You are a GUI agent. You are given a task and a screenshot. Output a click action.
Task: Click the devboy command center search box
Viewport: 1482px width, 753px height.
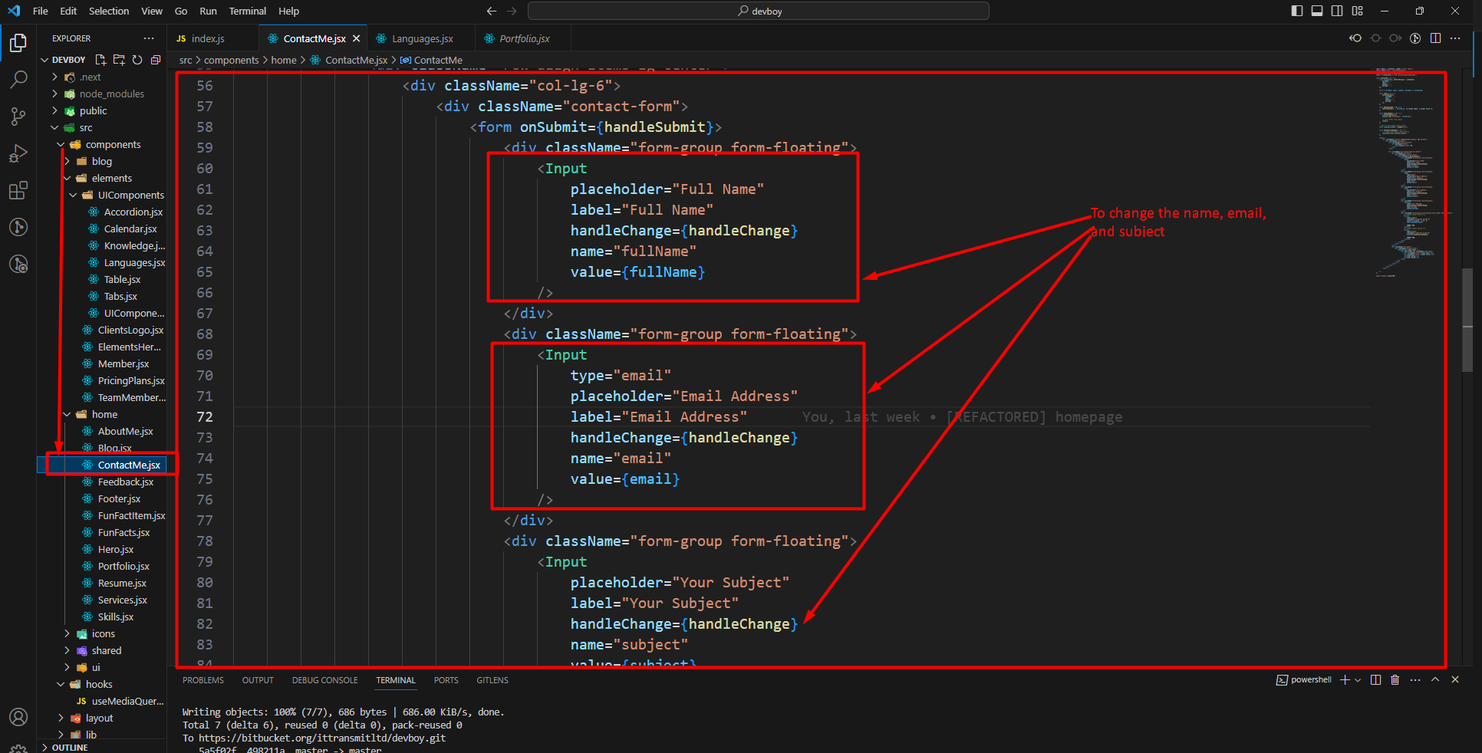(x=758, y=11)
